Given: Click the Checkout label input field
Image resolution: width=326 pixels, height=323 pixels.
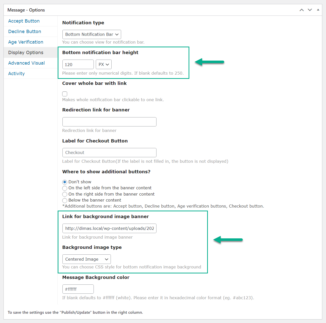Looking at the screenshot, I should (x=109, y=152).
